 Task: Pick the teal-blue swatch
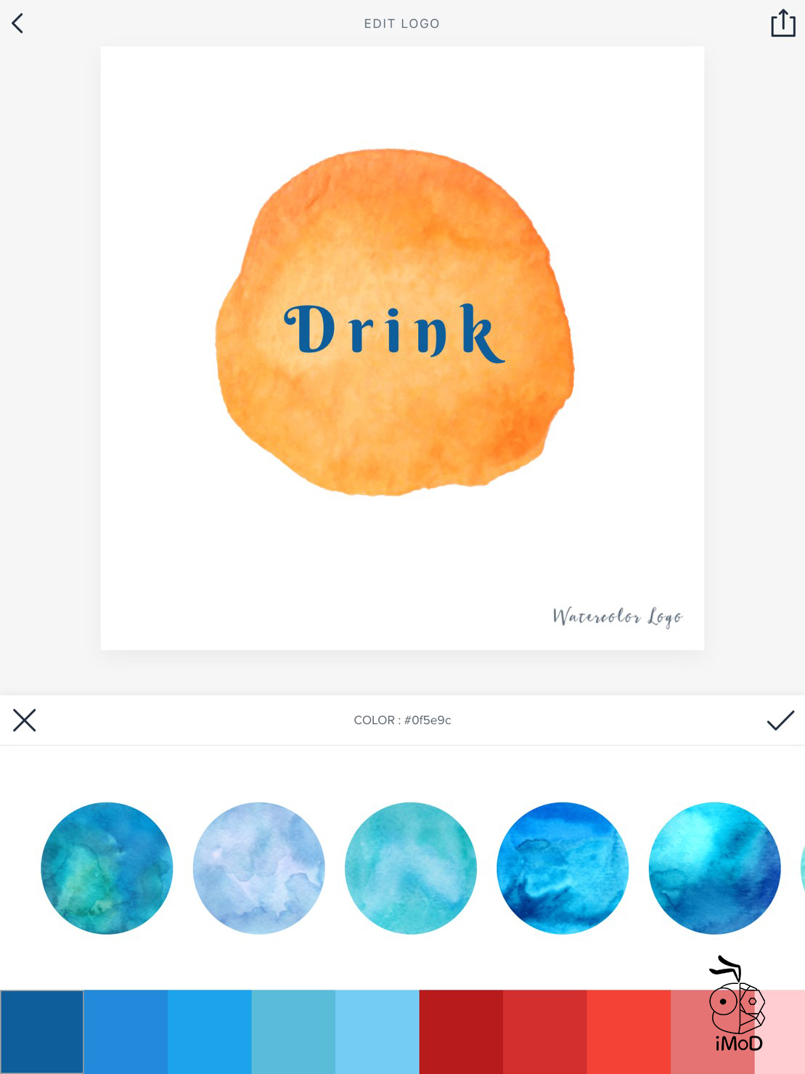click(x=293, y=1031)
